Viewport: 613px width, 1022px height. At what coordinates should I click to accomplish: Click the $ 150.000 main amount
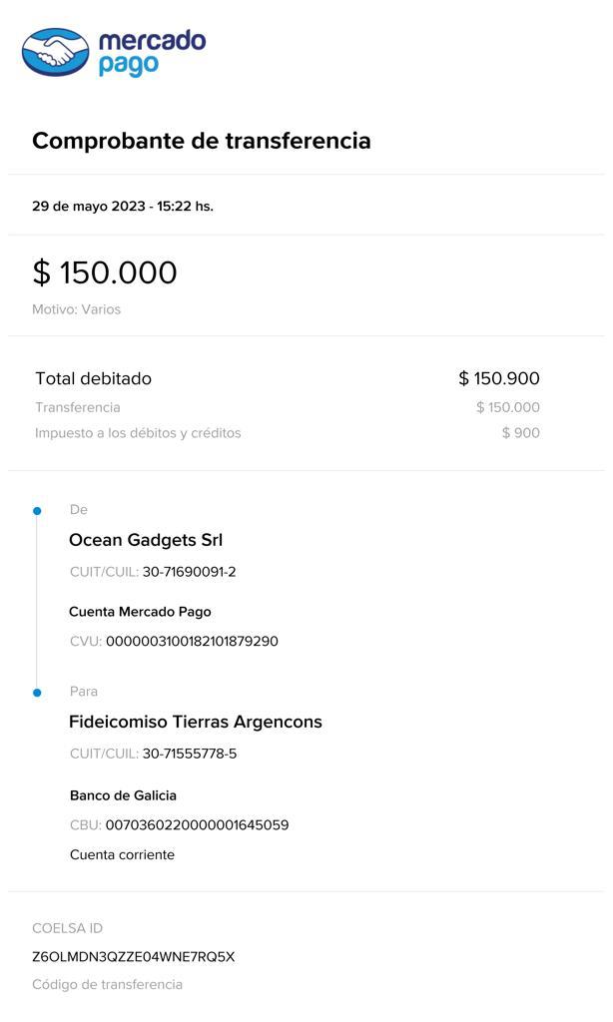click(105, 272)
